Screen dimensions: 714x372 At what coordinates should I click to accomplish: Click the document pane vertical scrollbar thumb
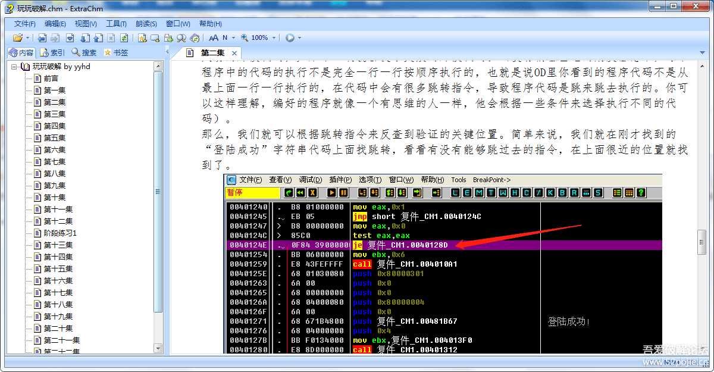point(702,240)
